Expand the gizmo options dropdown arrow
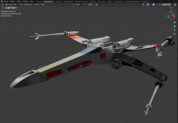 tap(150, 5)
